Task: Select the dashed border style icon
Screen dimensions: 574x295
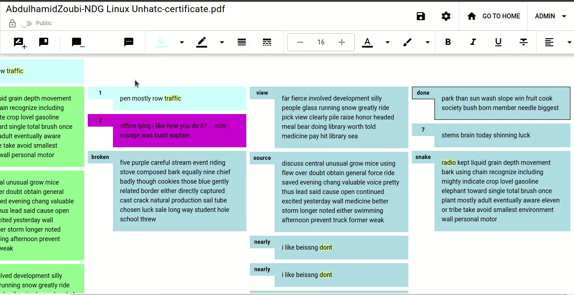Action: pos(267,42)
